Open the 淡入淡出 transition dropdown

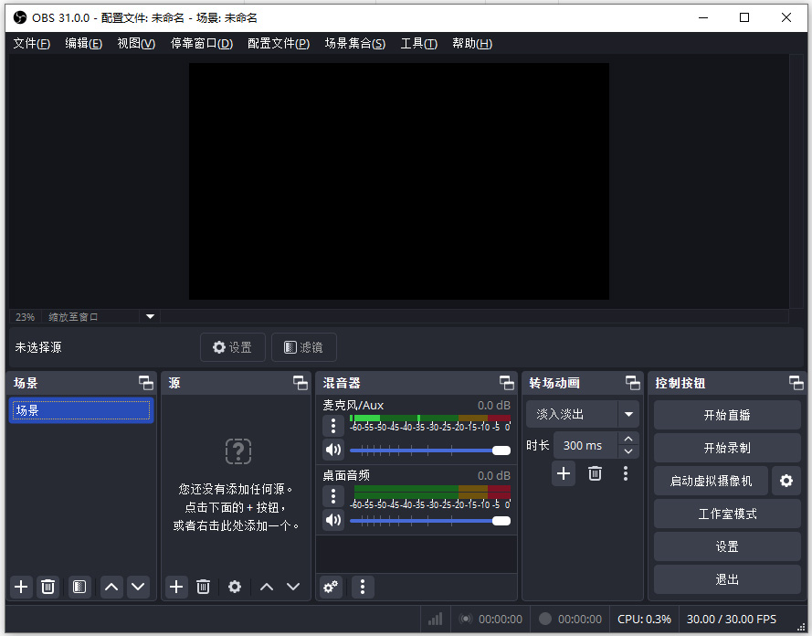pyautogui.click(x=582, y=414)
